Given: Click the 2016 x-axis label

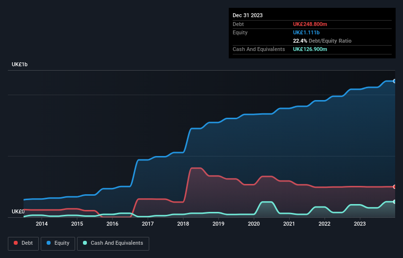Looking at the screenshot, I should (112, 224).
